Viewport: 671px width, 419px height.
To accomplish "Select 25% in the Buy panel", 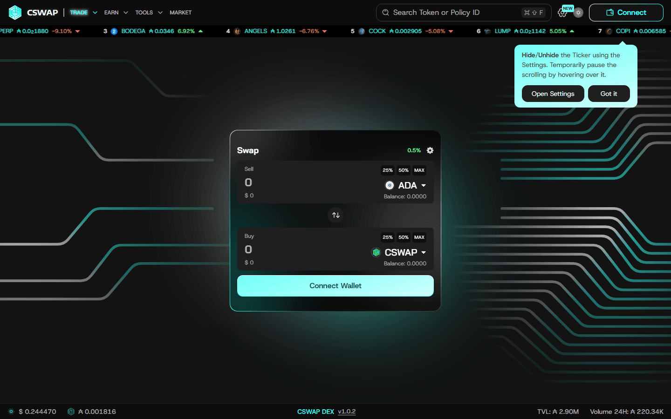I will pos(388,237).
